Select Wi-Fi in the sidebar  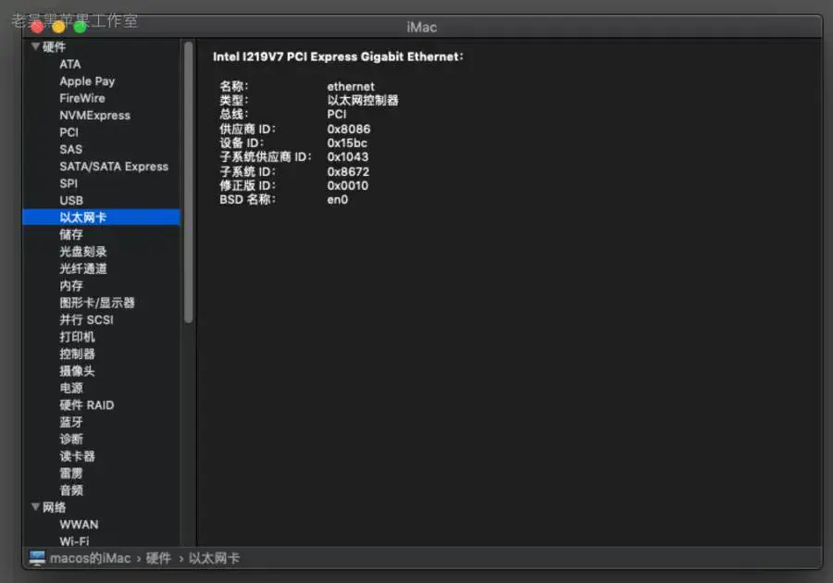click(x=74, y=541)
